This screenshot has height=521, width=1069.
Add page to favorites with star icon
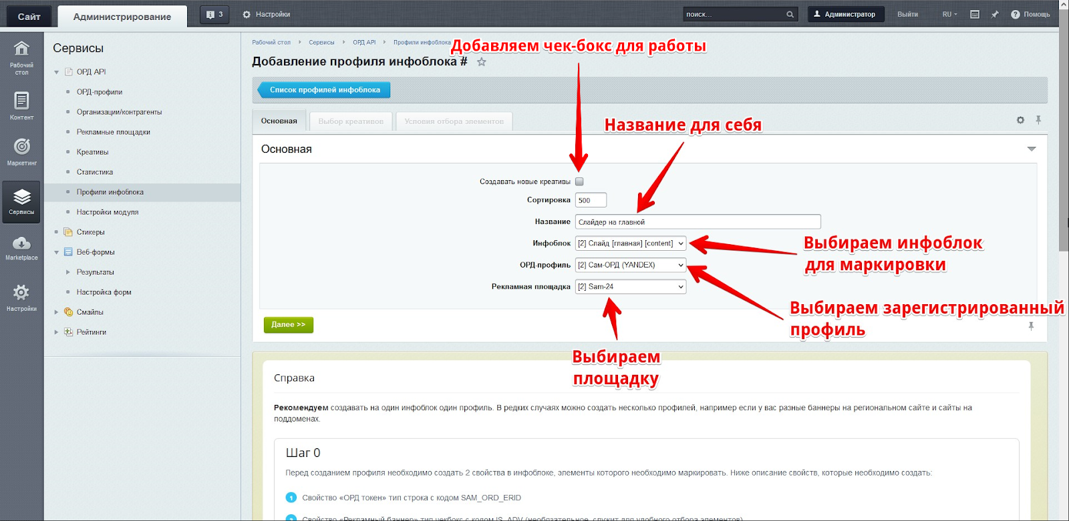click(x=481, y=61)
